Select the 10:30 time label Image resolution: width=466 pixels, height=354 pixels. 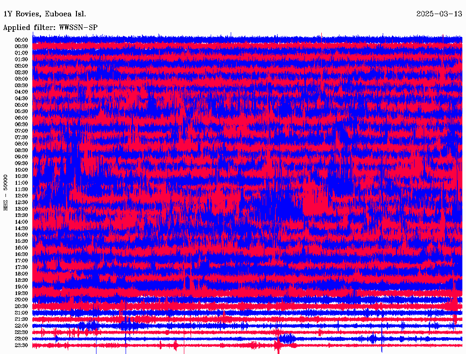point(21,177)
